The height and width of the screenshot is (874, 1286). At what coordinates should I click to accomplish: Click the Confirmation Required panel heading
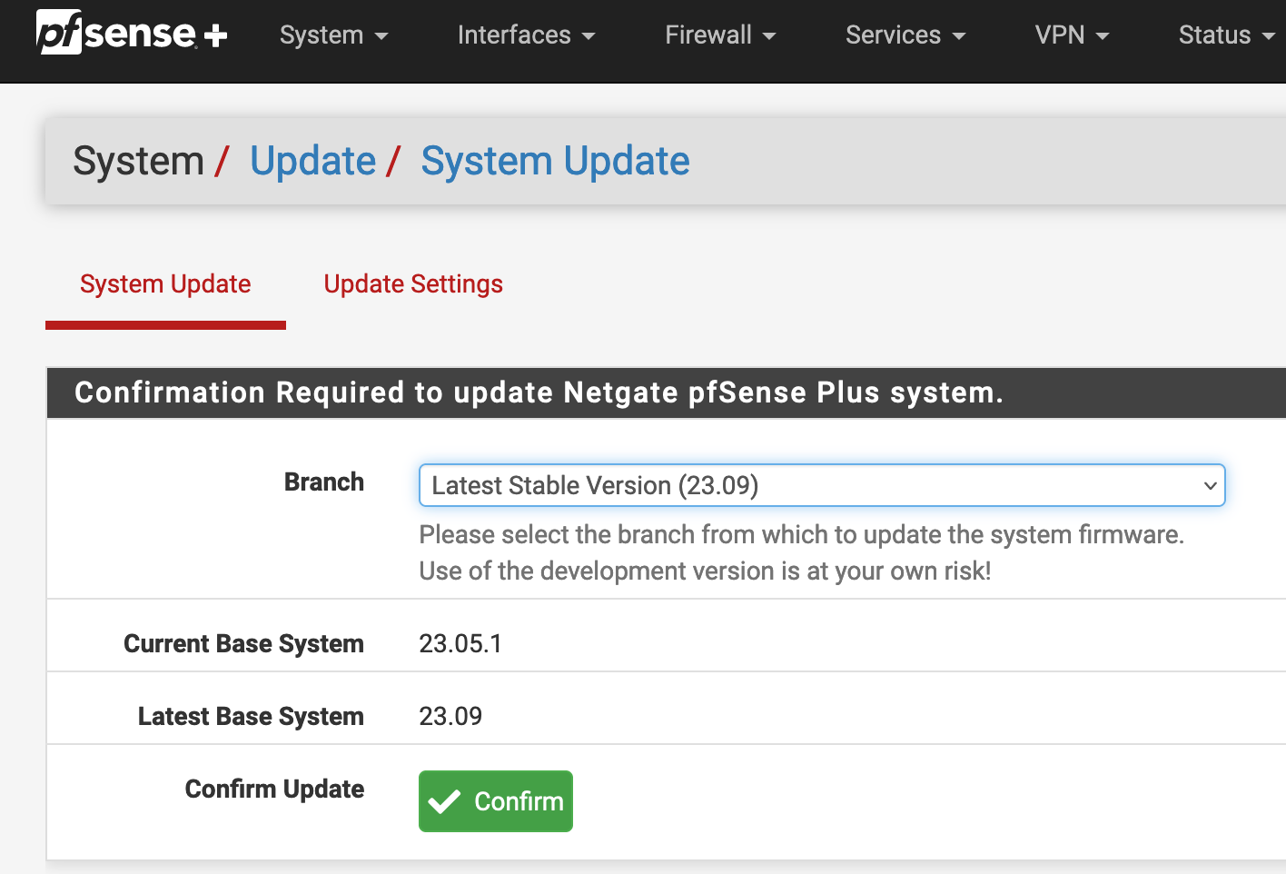point(539,392)
